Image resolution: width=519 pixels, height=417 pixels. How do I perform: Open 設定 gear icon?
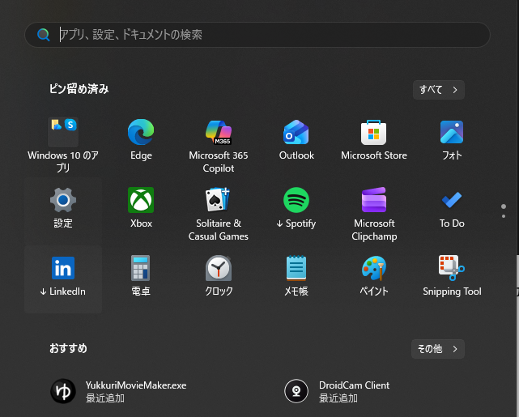tap(63, 200)
